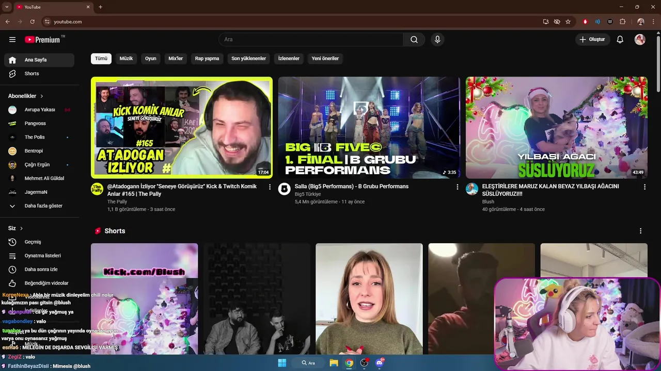The width and height of the screenshot is (661, 371).
Task: Open Windows Start menu
Action: [x=282, y=363]
